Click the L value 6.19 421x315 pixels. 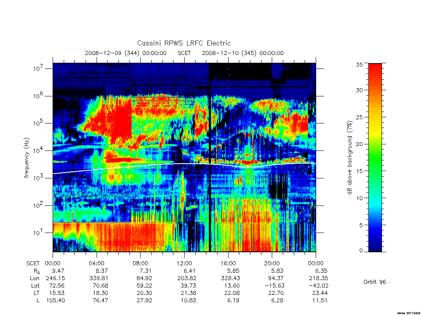[234, 300]
